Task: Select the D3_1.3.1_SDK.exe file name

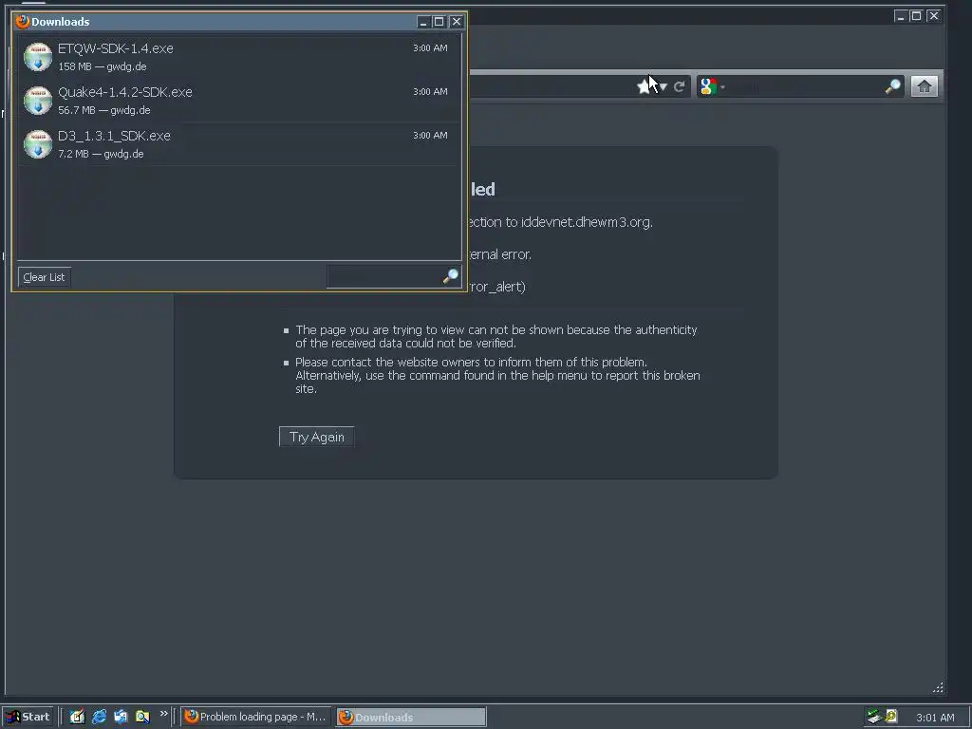Action: [114, 136]
